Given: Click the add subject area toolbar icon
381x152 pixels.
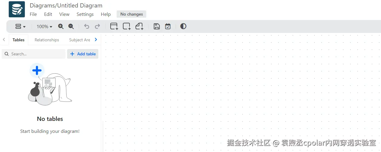Looking at the screenshot, I should coord(127,26).
